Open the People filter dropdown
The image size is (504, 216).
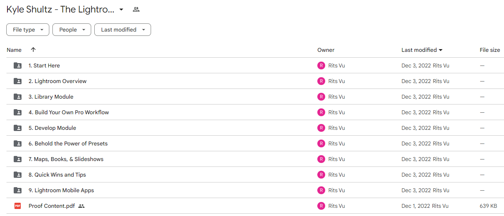72,30
